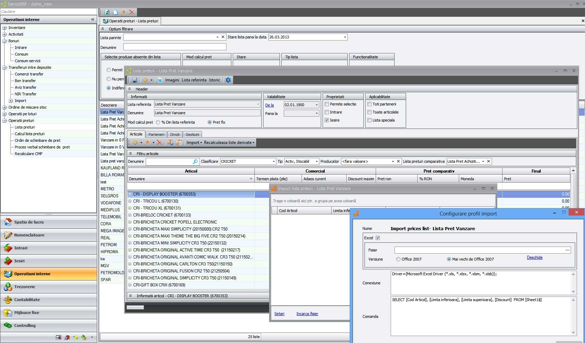Image resolution: width=585 pixels, height=343 pixels.
Task: Click the orange edit pencil in main toolbar
Action: coord(123,12)
